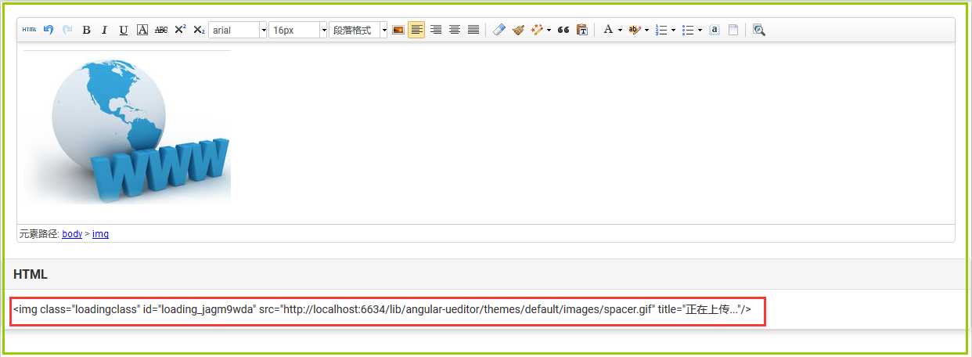Switch to HTML source mode
This screenshot has height=357, width=972.
click(x=29, y=30)
